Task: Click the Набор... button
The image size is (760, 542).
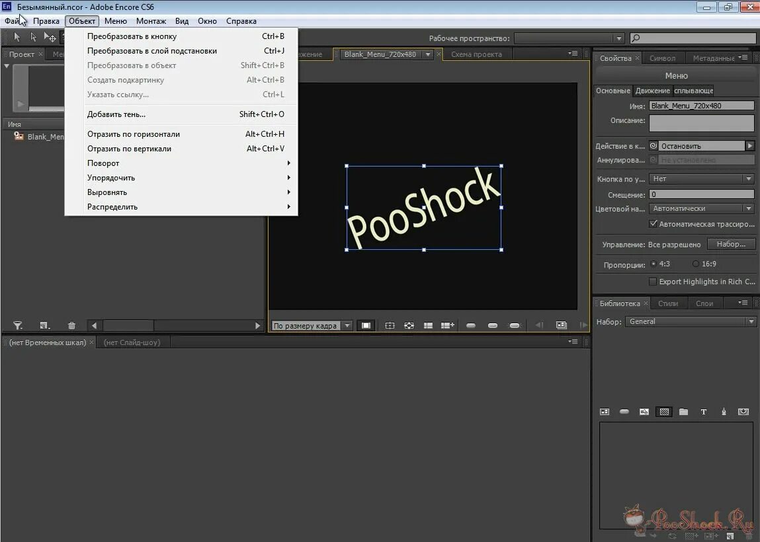Action: 731,244
